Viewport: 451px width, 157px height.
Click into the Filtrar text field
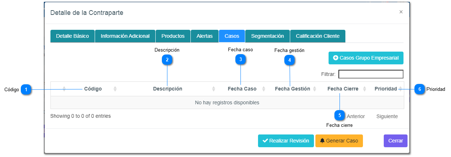[x=371, y=74]
